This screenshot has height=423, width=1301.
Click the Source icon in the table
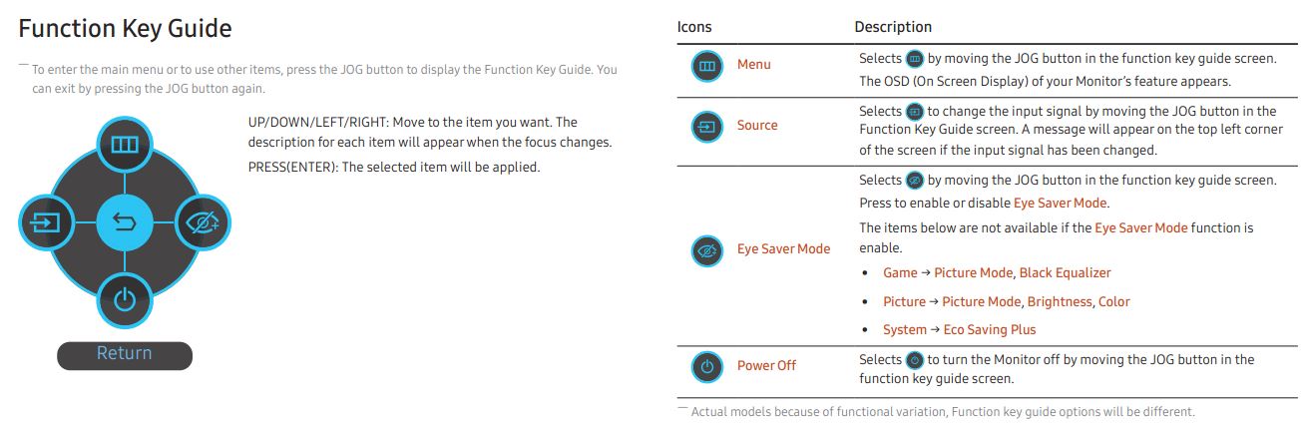pos(706,126)
